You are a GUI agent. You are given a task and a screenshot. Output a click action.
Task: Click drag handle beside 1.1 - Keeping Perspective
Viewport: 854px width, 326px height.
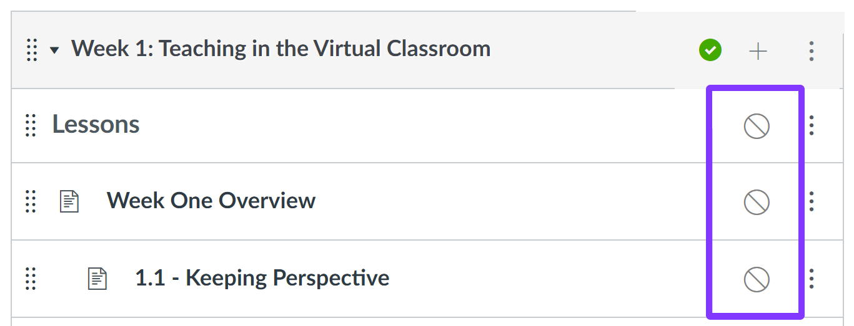(30, 278)
